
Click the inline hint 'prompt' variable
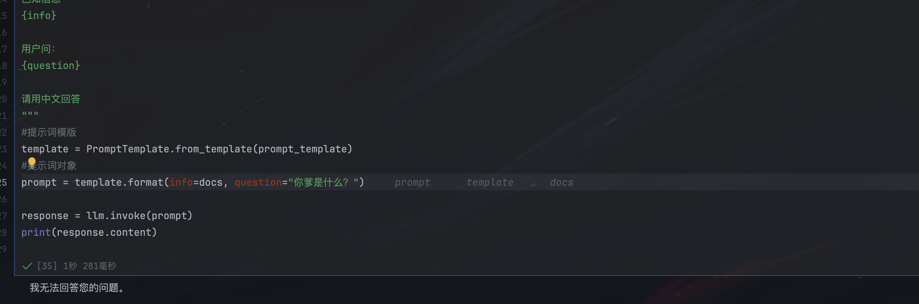tap(412, 182)
